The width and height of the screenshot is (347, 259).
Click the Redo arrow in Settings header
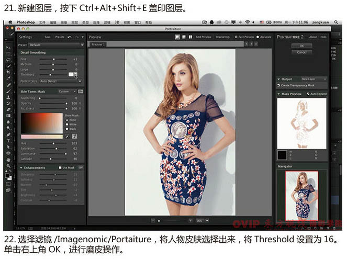tap(76, 37)
